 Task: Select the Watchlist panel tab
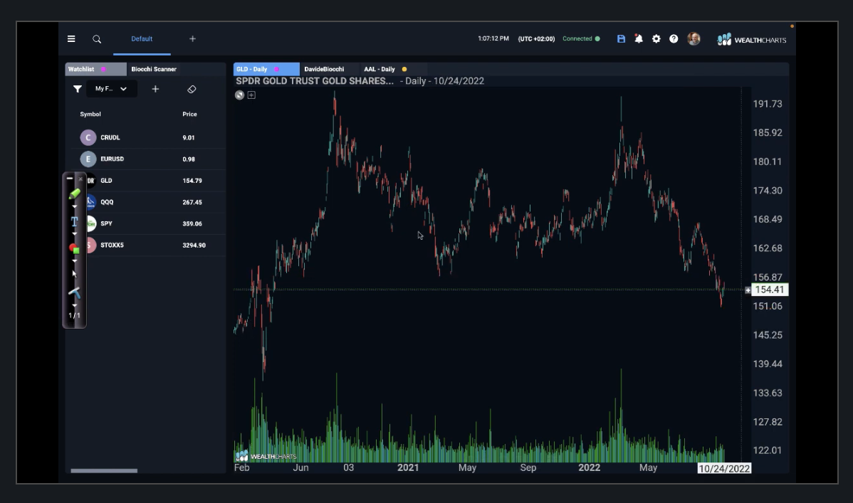[x=95, y=69]
